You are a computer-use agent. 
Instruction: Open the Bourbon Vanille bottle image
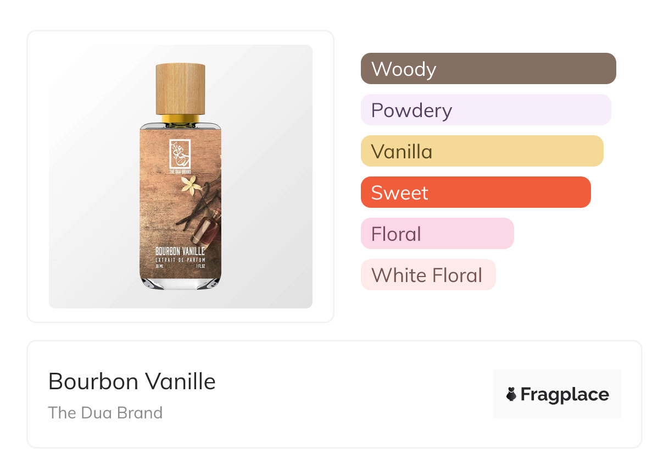coord(180,176)
